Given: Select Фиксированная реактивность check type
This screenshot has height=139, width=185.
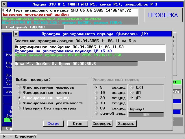Looking at the screenshot, I should click(20, 103).
